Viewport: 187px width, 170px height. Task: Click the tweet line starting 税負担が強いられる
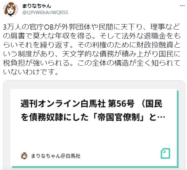tap(92, 63)
